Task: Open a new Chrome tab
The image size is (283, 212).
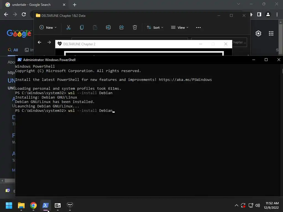Action: pyautogui.click(x=75, y=5)
